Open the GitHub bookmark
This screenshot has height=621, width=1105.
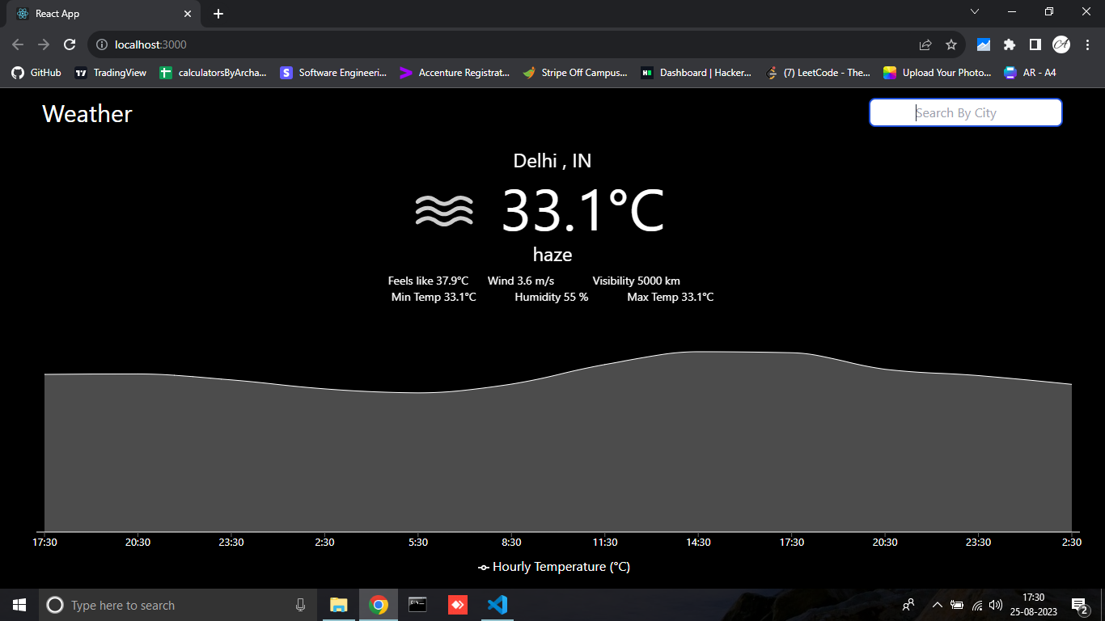coord(35,72)
